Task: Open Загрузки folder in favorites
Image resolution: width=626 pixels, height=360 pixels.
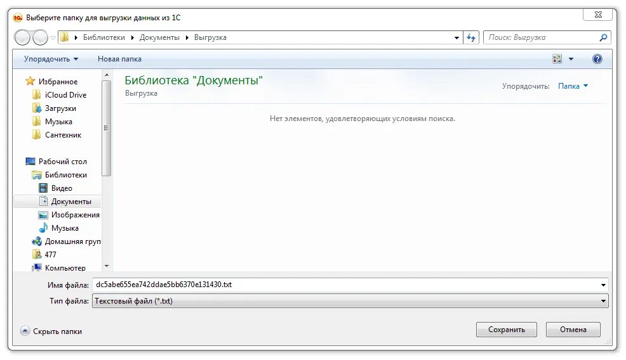Action: pyautogui.click(x=60, y=108)
